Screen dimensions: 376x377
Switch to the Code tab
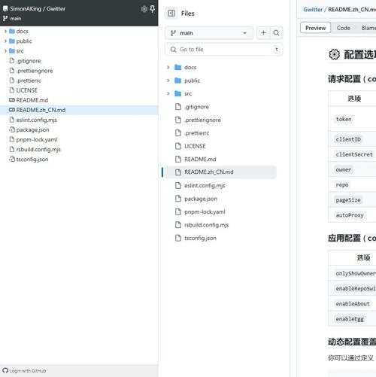(343, 28)
